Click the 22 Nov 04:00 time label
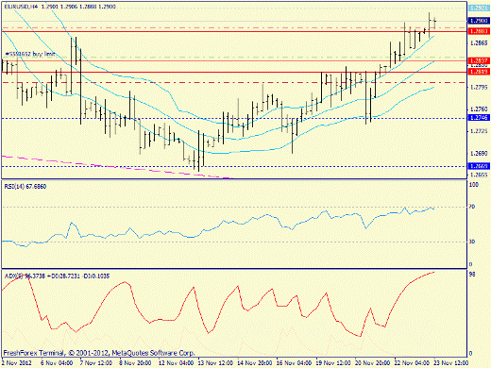The image size is (491, 368). [412, 363]
